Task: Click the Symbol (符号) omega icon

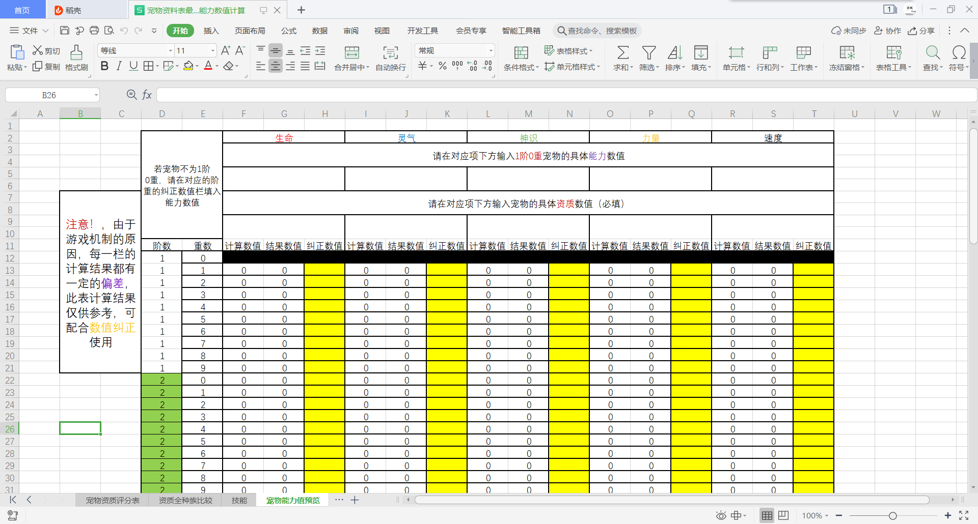Action: tap(959, 52)
